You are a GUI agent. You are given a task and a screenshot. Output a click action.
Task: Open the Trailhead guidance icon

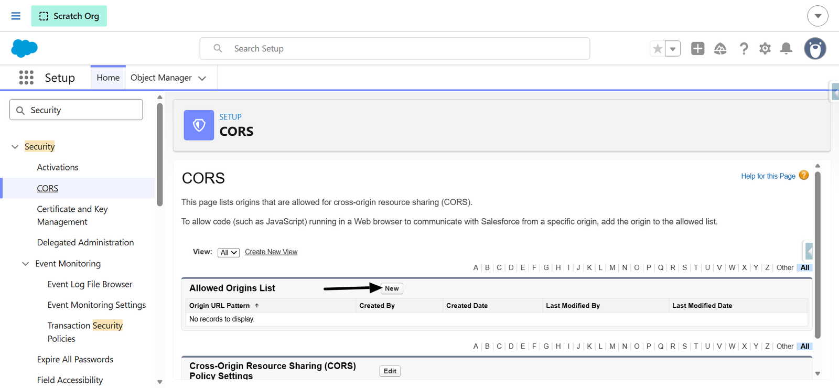coord(720,49)
